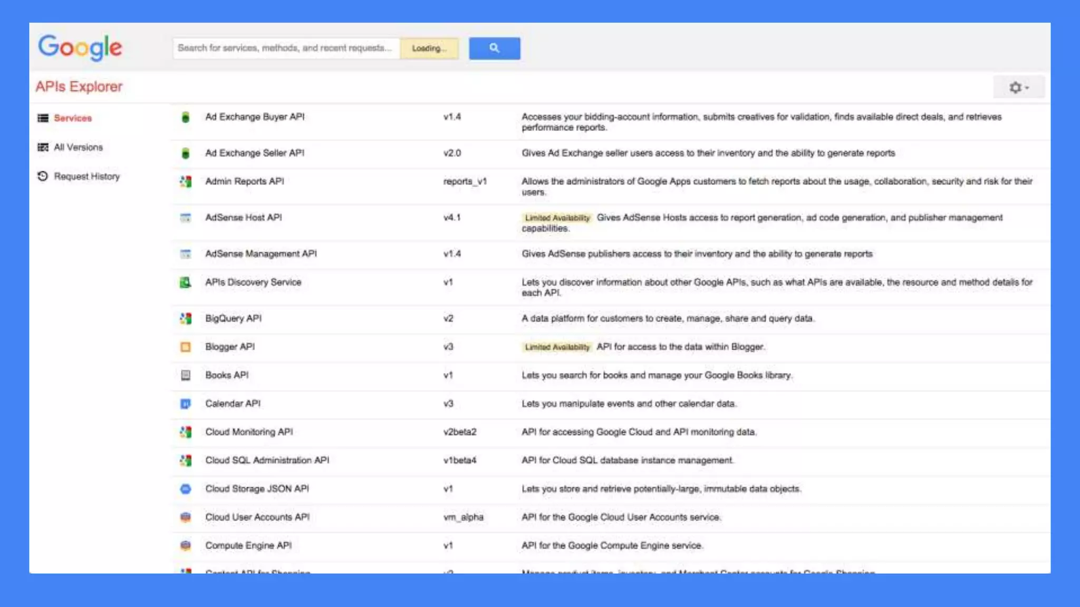Click the Books API icon

tap(185, 375)
